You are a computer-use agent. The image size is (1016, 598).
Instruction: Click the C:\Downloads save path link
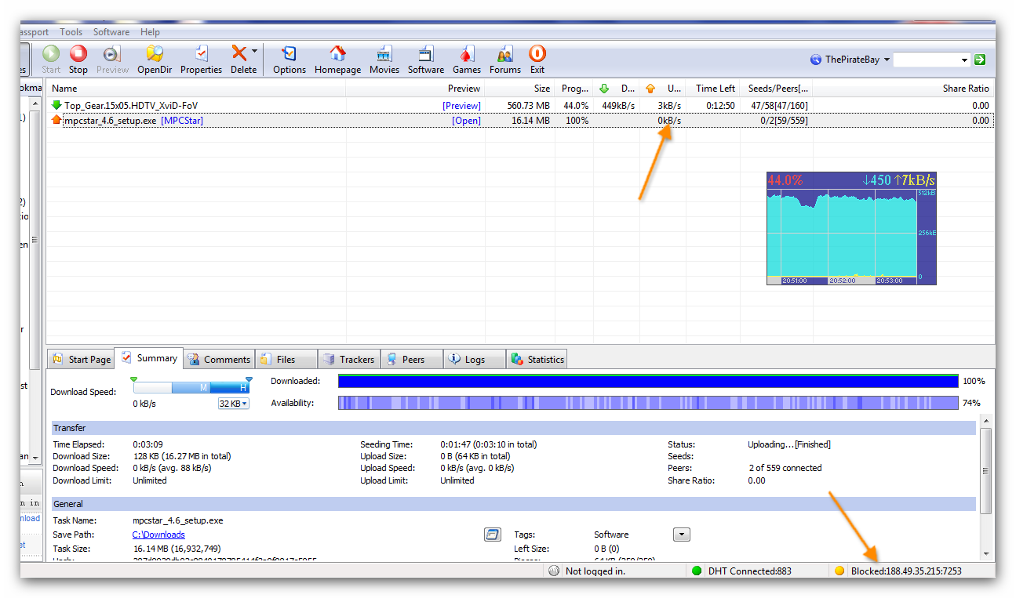pos(158,535)
